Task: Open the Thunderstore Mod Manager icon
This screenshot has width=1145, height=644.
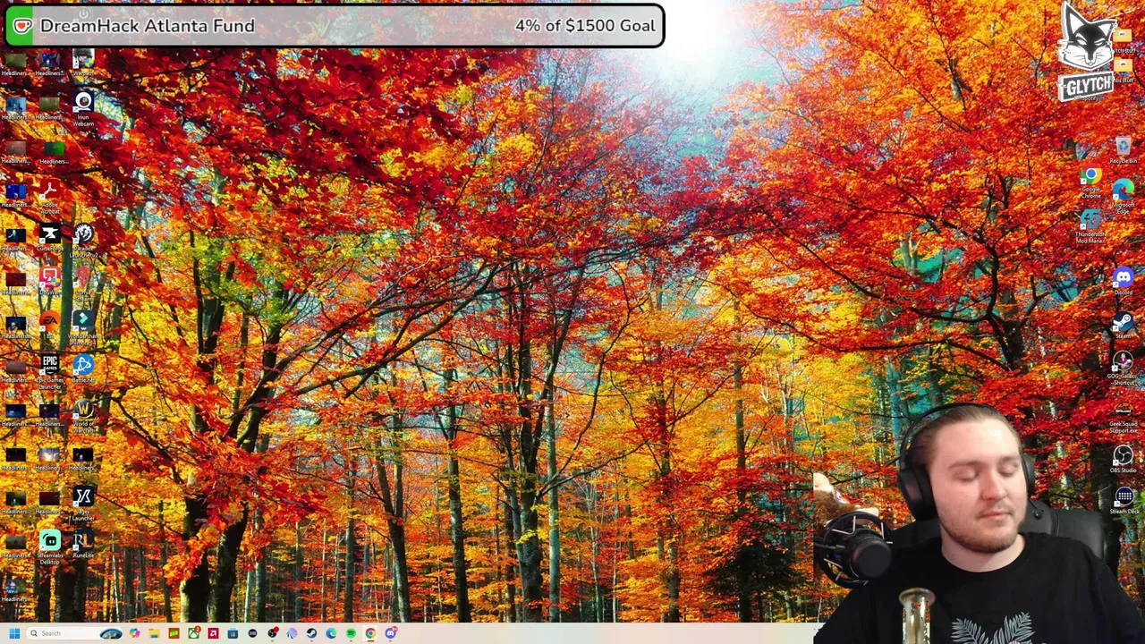Action: pos(1090,225)
